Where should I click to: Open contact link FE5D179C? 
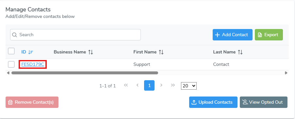tap(33, 65)
